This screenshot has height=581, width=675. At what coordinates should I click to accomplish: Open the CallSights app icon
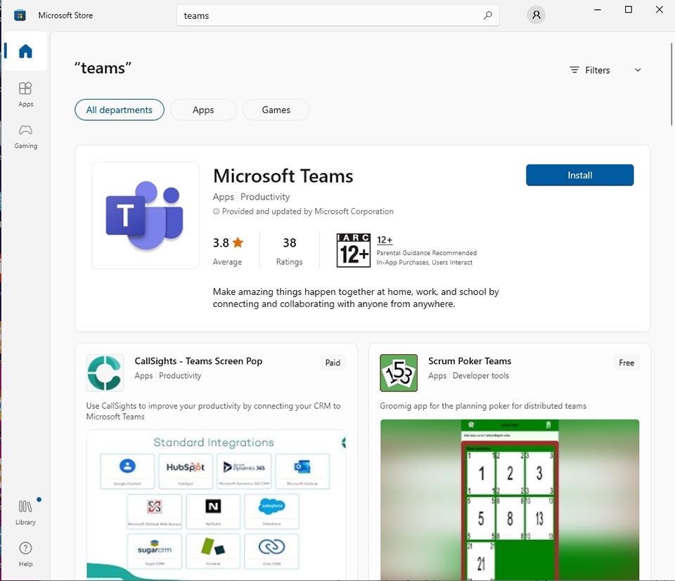coord(104,373)
